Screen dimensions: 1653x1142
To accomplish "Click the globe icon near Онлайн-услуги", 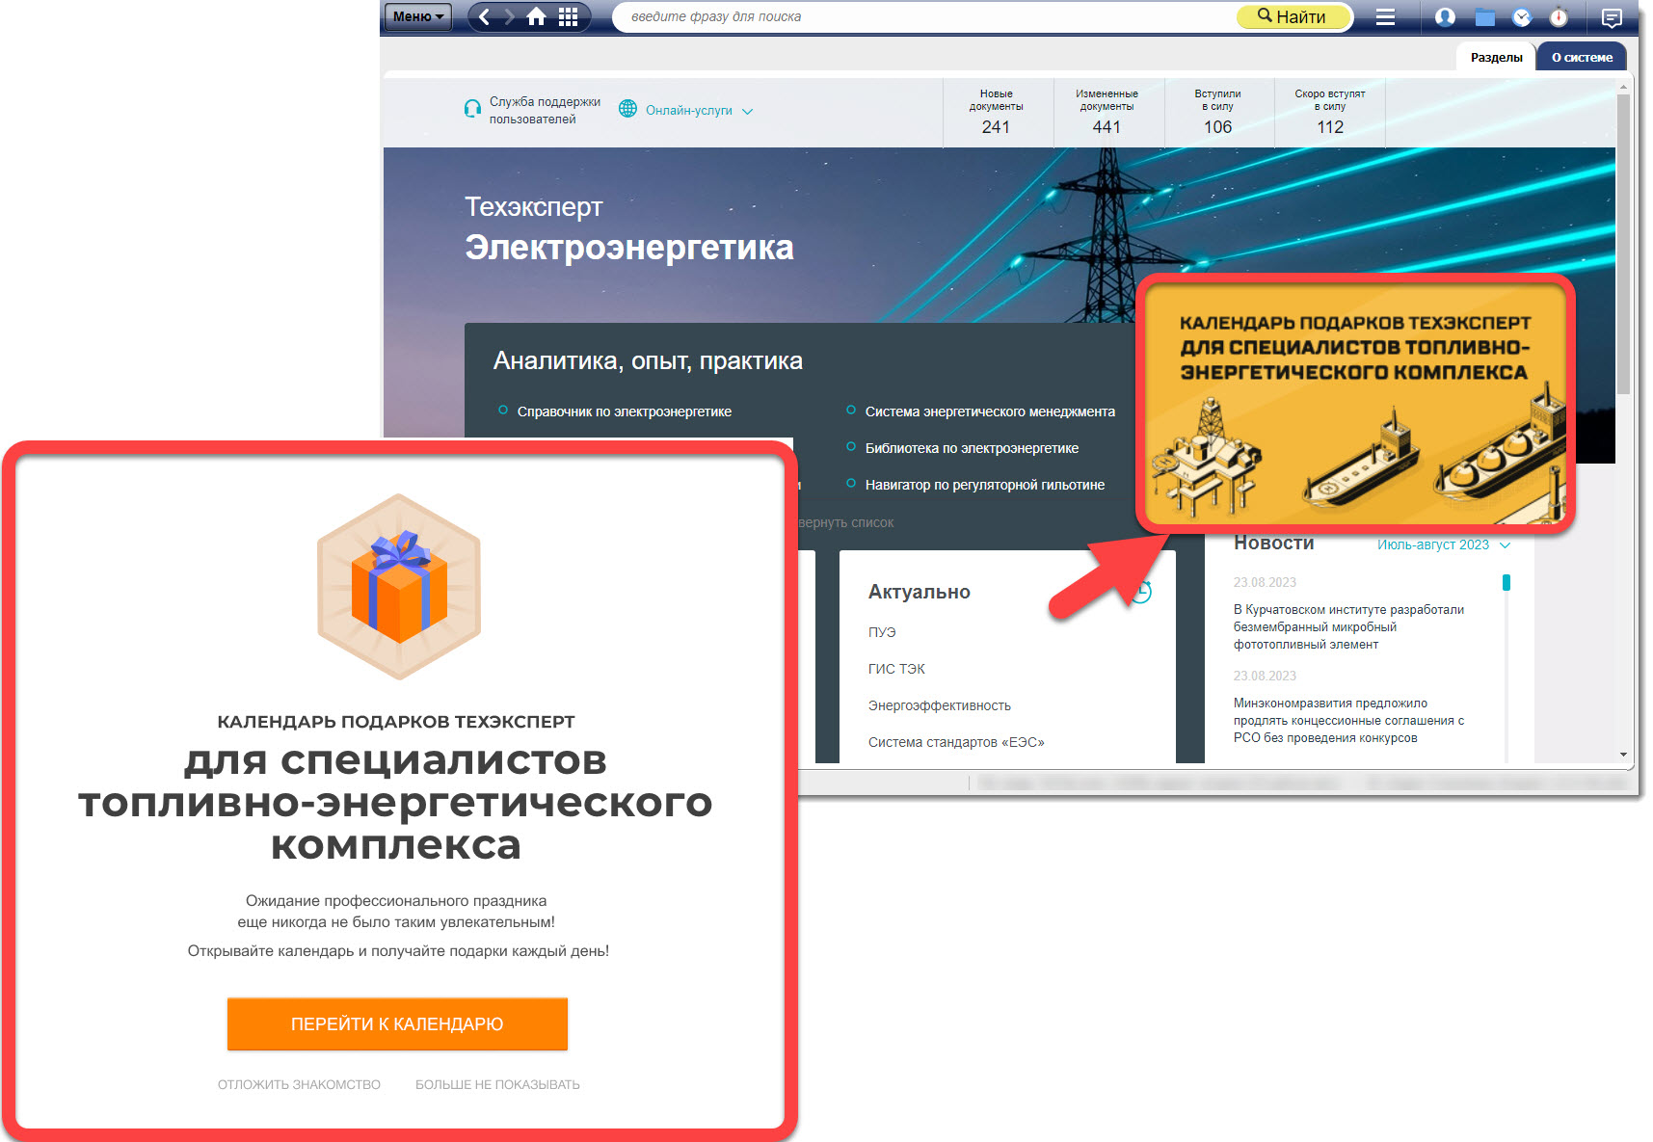I will (x=627, y=109).
